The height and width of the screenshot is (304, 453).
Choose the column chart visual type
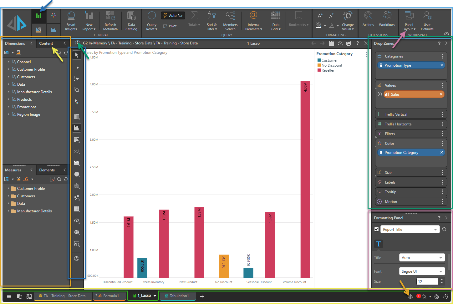(x=77, y=128)
